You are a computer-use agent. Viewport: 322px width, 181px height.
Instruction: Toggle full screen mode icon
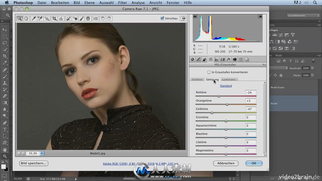click(x=183, y=18)
